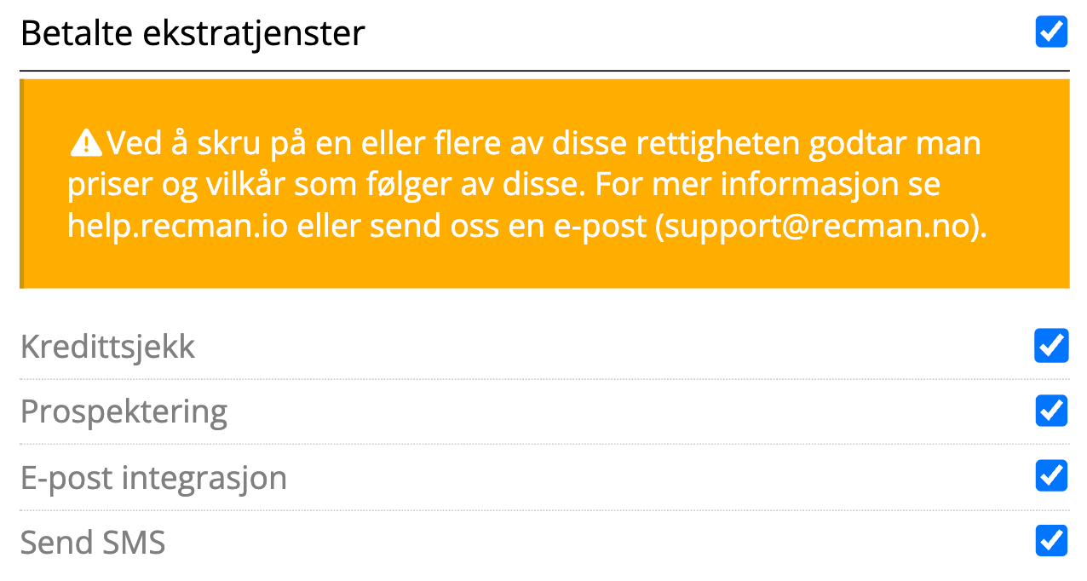Click the dark orange banner left border
Image resolution: width=1087 pixels, height=581 pixels.
click(x=22, y=184)
